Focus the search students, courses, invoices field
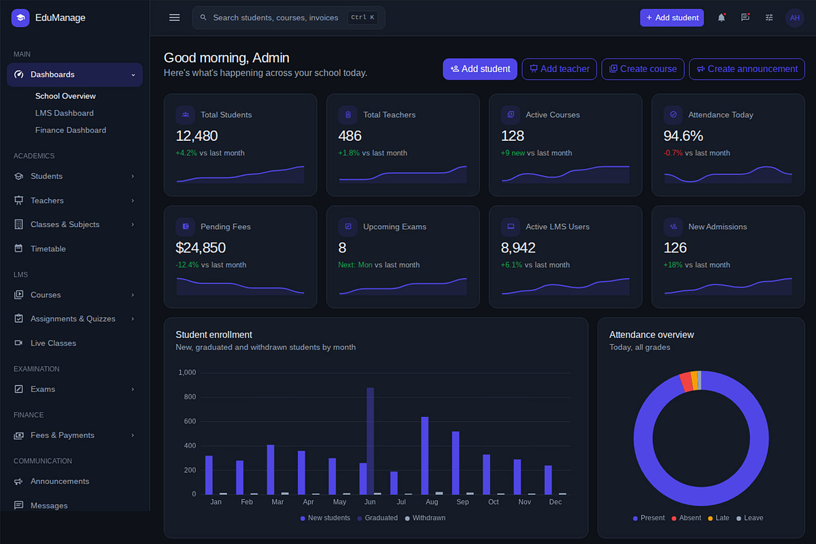The image size is (816, 544). [x=288, y=18]
